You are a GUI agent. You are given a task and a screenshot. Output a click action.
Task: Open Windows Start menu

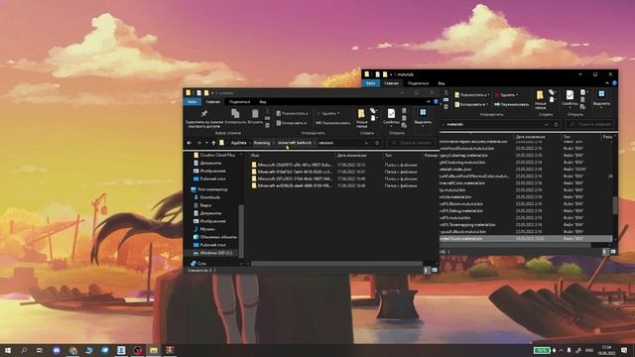click(x=8, y=350)
